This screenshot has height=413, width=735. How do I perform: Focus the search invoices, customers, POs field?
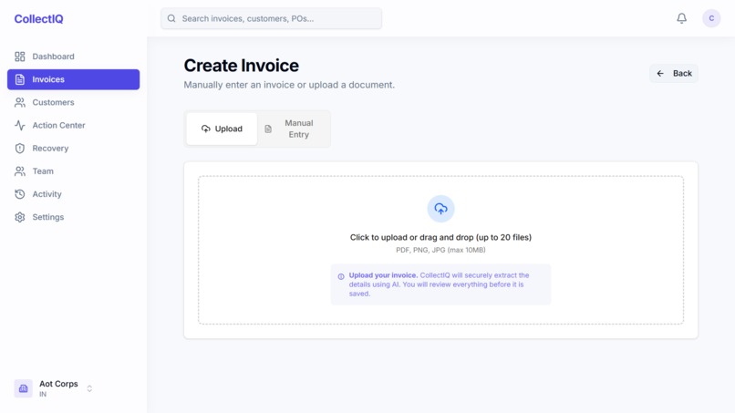(x=272, y=19)
